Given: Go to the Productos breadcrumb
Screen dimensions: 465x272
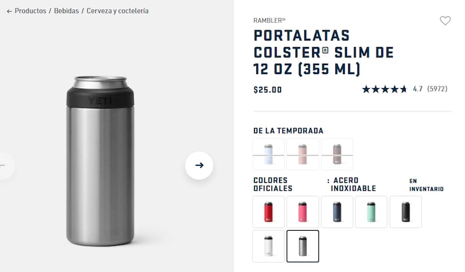Looking at the screenshot, I should pyautogui.click(x=30, y=11).
